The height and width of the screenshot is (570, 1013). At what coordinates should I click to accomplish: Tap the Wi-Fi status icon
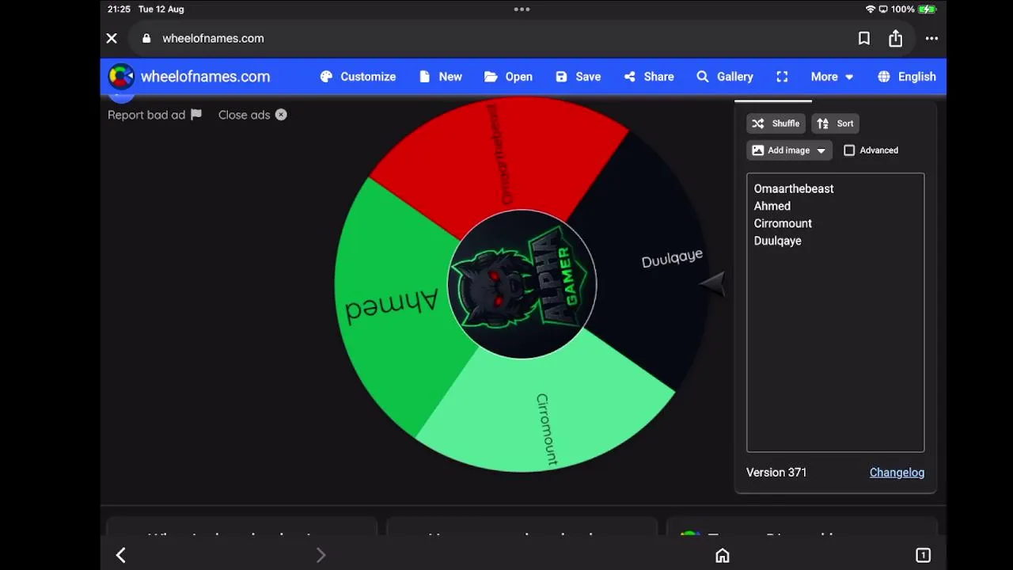click(x=871, y=9)
